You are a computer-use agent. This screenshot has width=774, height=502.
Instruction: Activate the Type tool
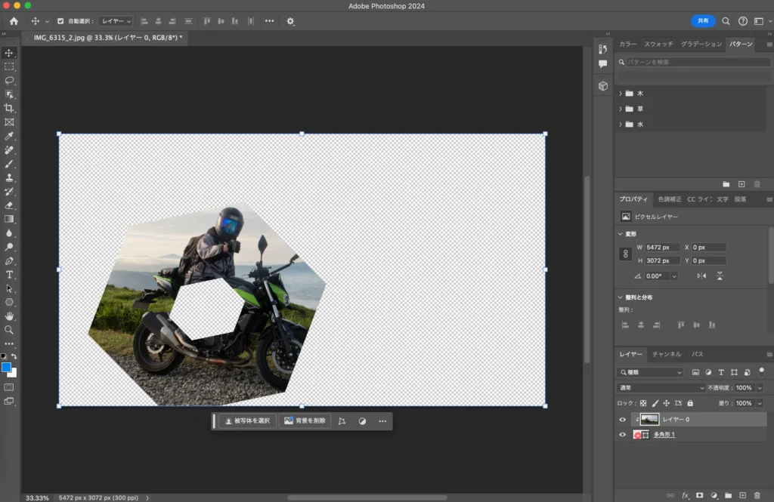pyautogui.click(x=9, y=274)
